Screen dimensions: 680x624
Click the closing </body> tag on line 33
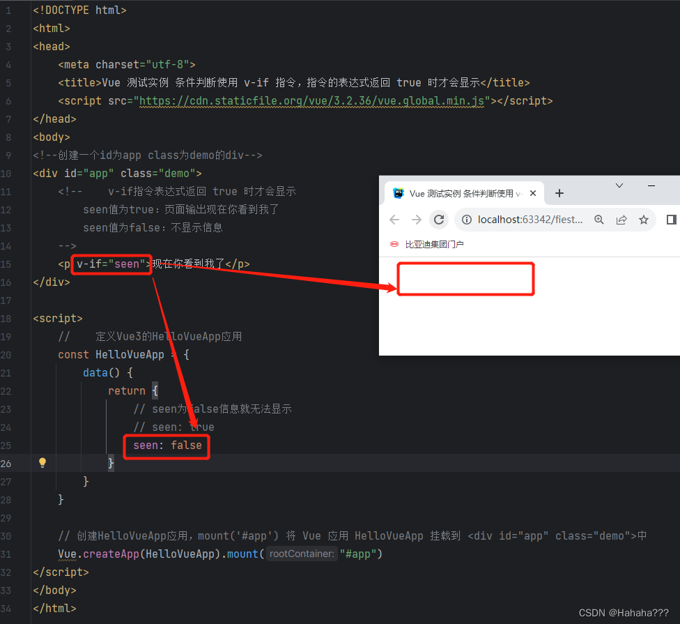click(54, 590)
